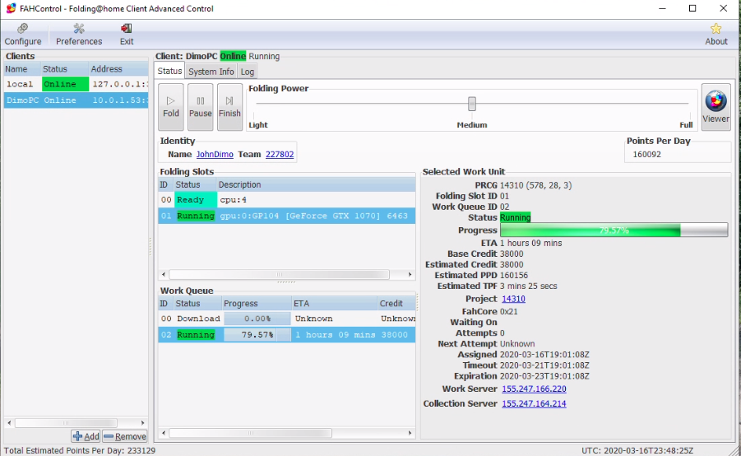
Task: Click the Folding Power slider handle
Action: click(471, 104)
